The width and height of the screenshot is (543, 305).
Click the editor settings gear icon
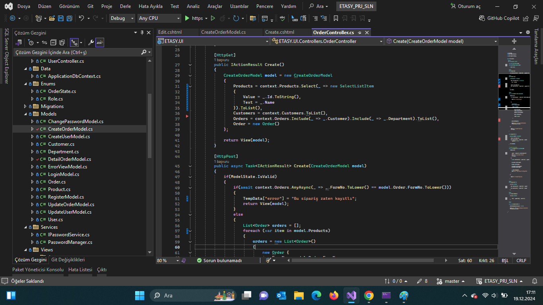point(528,33)
